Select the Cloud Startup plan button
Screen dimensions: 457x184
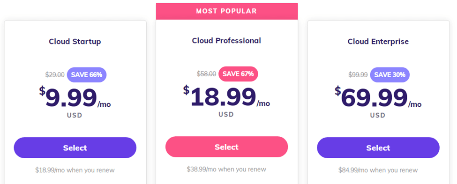point(75,147)
